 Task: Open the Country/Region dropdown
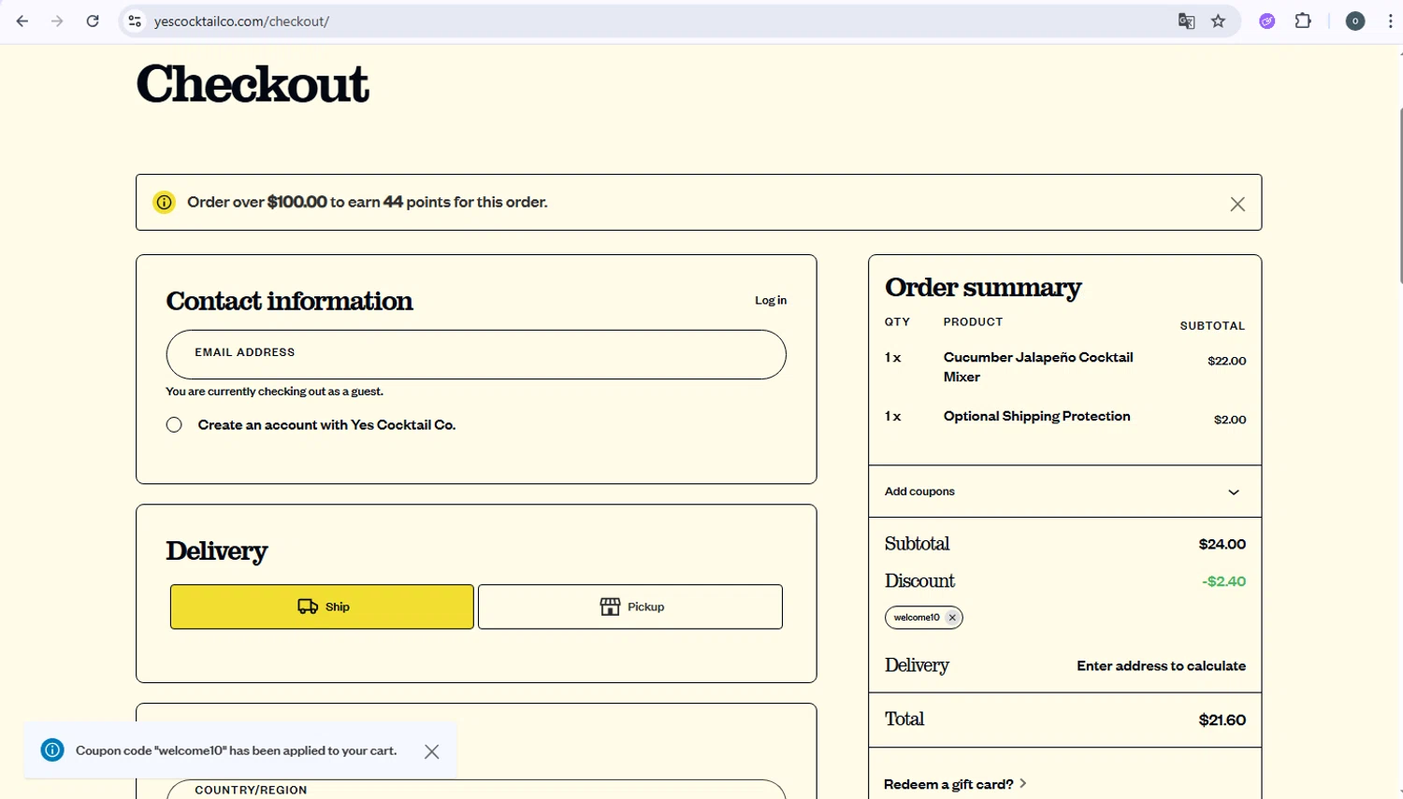476,790
